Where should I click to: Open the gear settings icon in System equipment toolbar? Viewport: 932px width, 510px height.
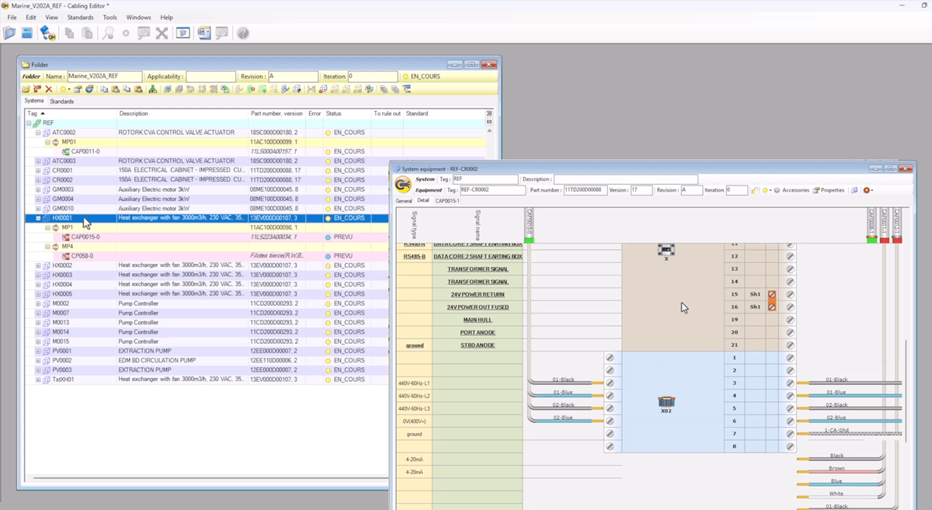point(867,190)
